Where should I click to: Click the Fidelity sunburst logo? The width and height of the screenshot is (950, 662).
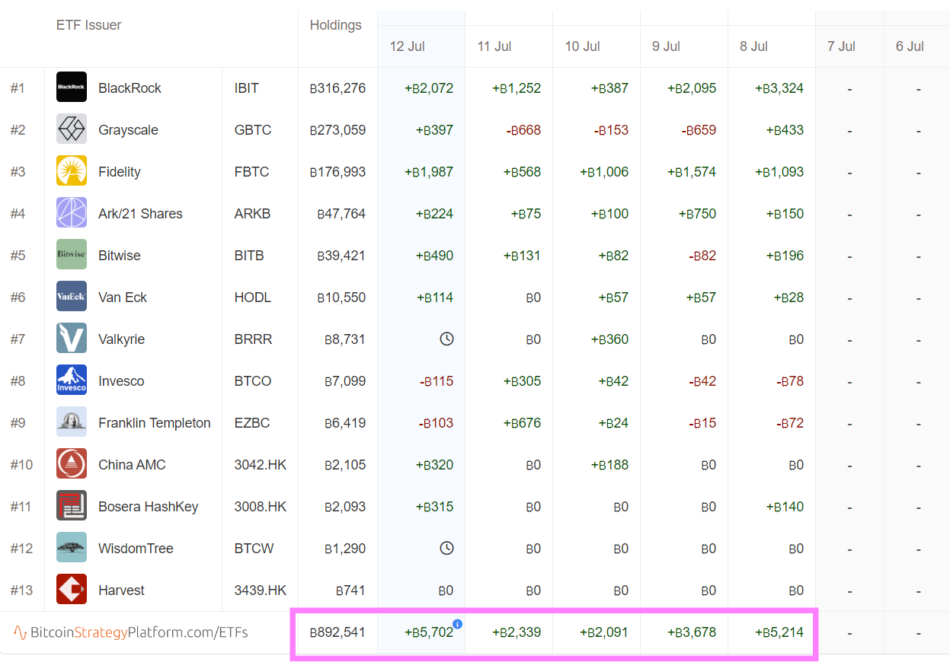[x=72, y=171]
